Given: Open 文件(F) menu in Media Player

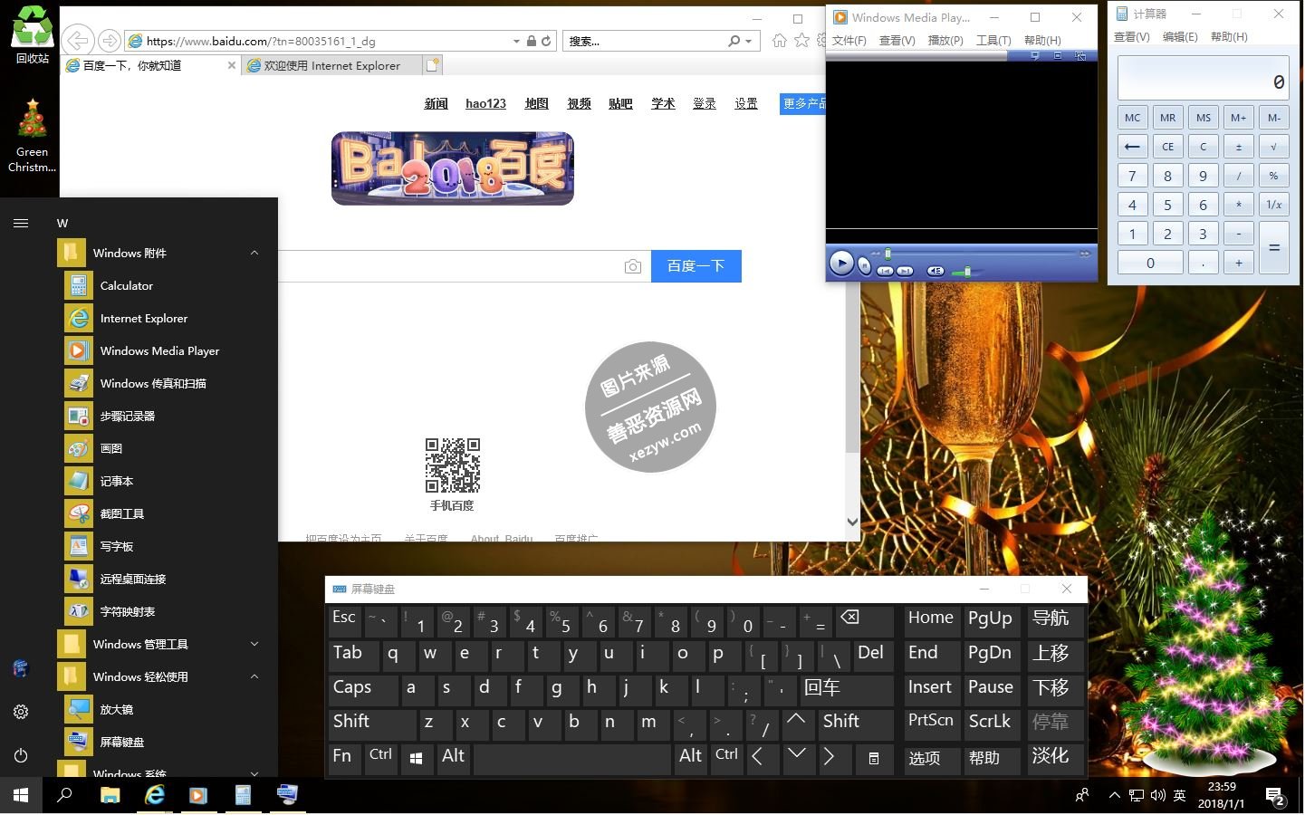Looking at the screenshot, I should [849, 41].
